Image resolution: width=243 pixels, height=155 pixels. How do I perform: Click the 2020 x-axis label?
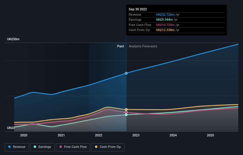[24, 135]
